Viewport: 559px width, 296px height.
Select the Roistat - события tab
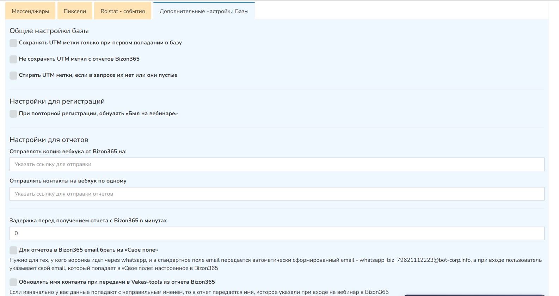[123, 11]
